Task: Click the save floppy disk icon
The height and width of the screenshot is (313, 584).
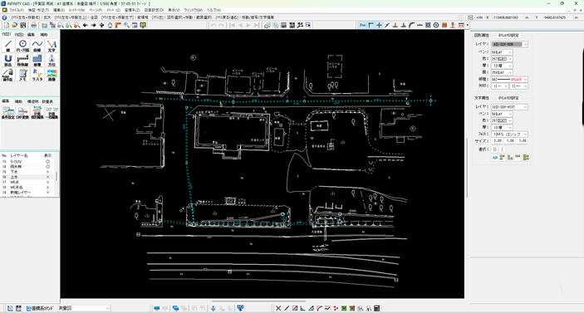Action: (x=23, y=25)
